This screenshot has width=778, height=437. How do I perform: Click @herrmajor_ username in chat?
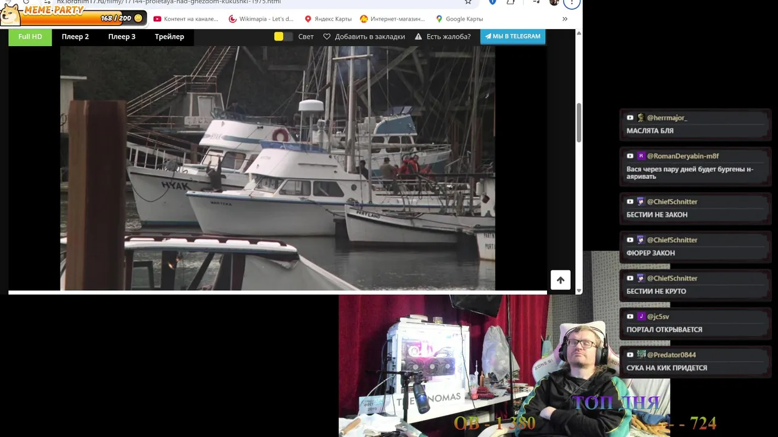coord(667,118)
